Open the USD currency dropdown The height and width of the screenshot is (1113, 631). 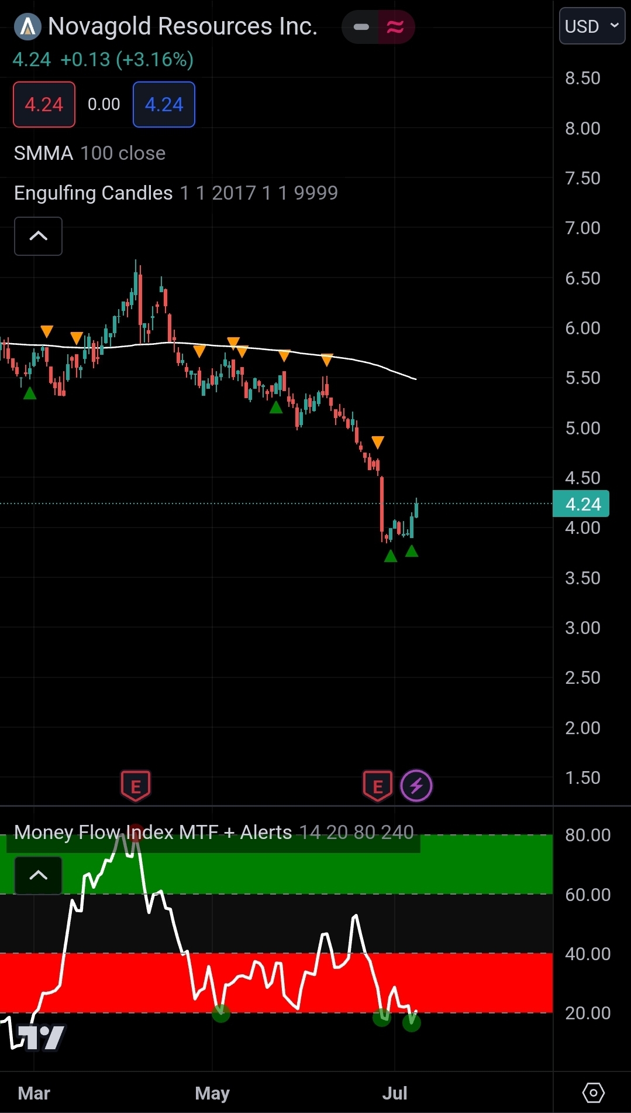tap(592, 26)
